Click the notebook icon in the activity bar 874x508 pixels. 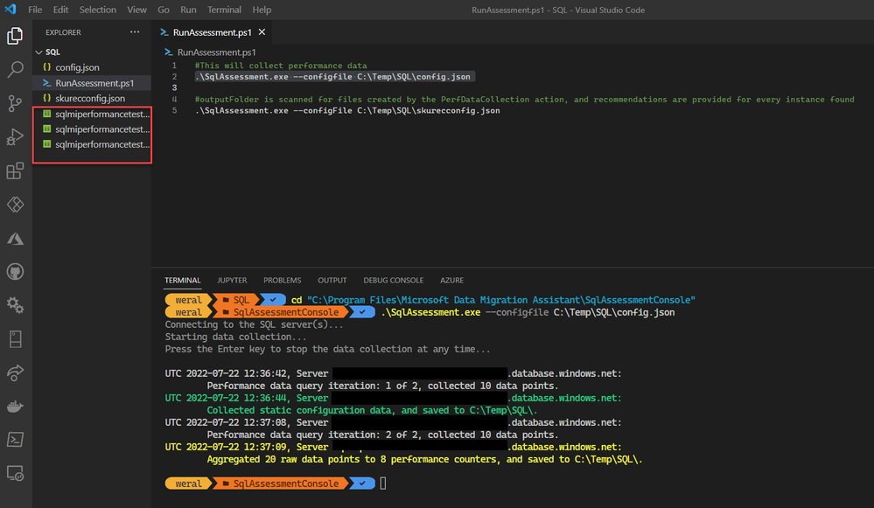[15, 339]
